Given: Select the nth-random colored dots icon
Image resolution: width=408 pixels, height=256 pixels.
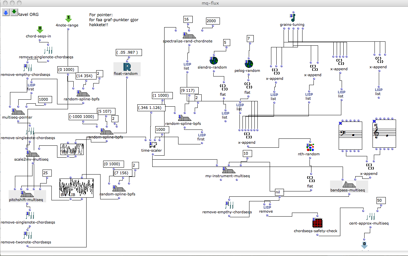Looking at the screenshot, I should pos(310,147).
